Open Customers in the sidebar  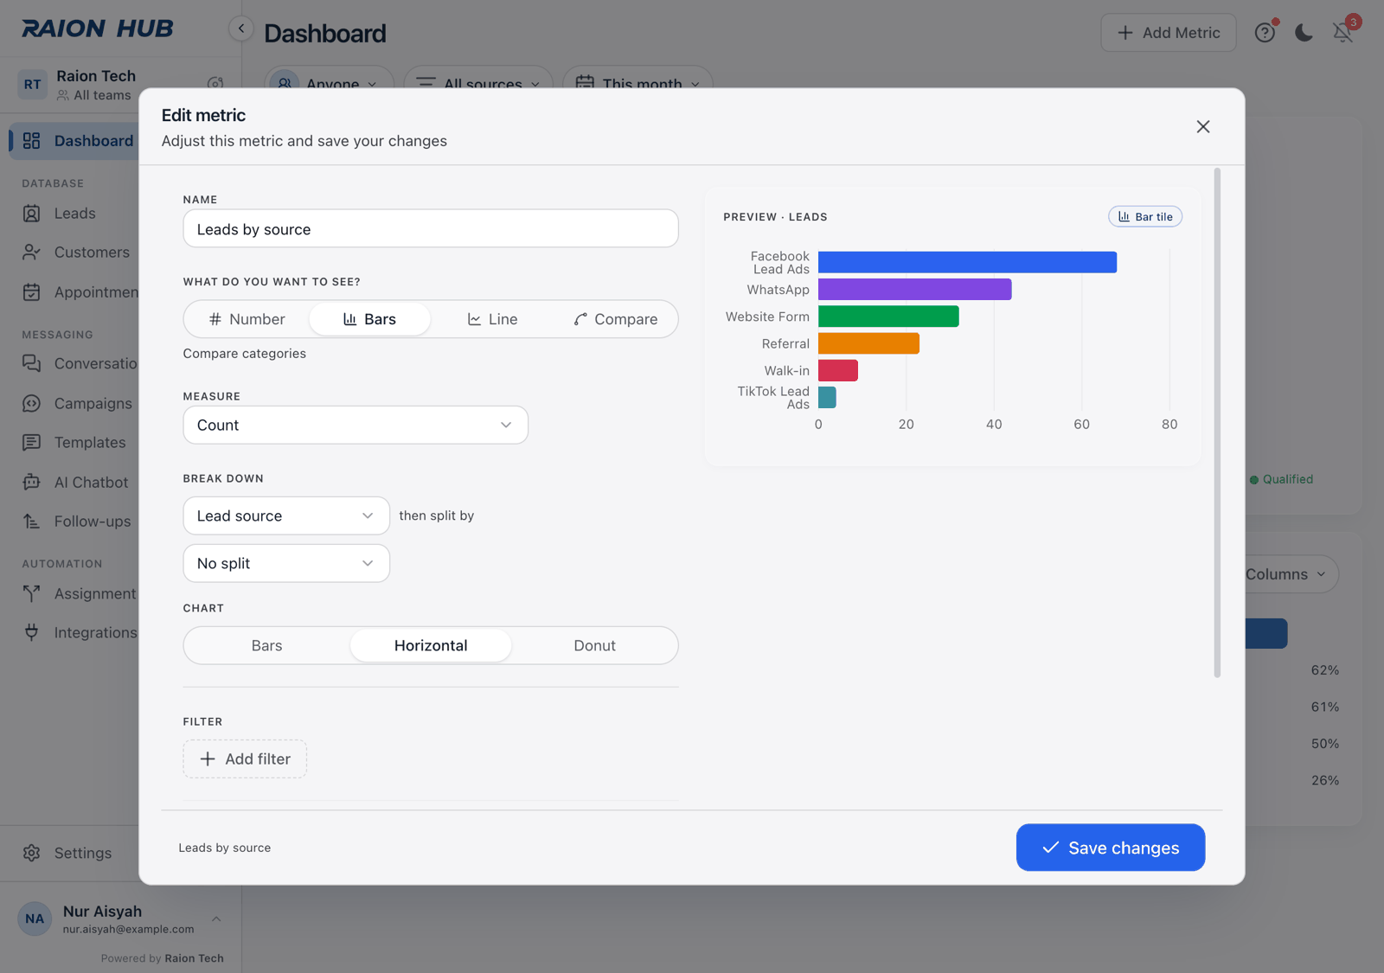click(x=75, y=253)
